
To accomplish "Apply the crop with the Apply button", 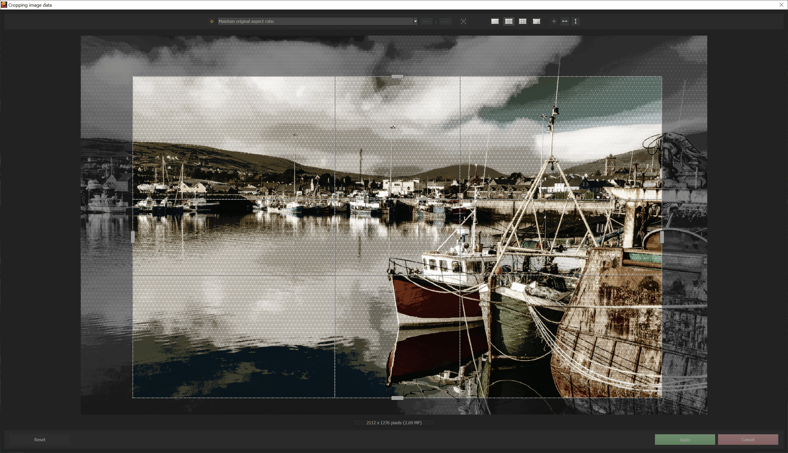I will coord(685,440).
